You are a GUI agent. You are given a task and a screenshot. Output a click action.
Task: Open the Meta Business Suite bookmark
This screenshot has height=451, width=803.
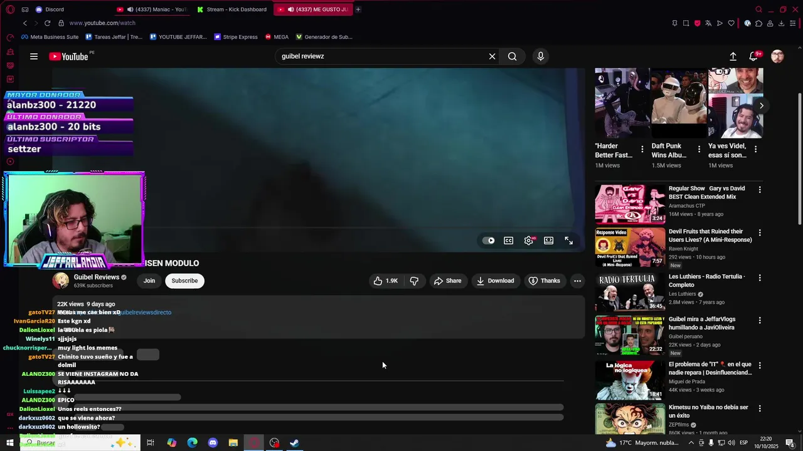(50, 37)
